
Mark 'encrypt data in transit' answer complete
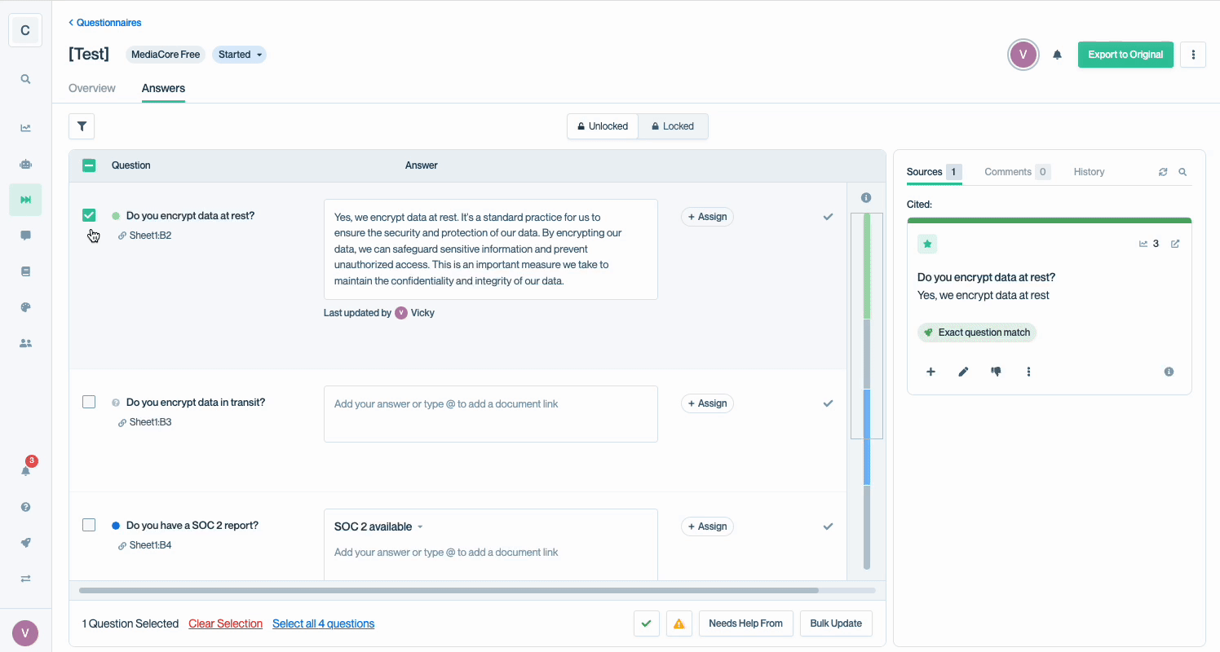[x=828, y=403]
